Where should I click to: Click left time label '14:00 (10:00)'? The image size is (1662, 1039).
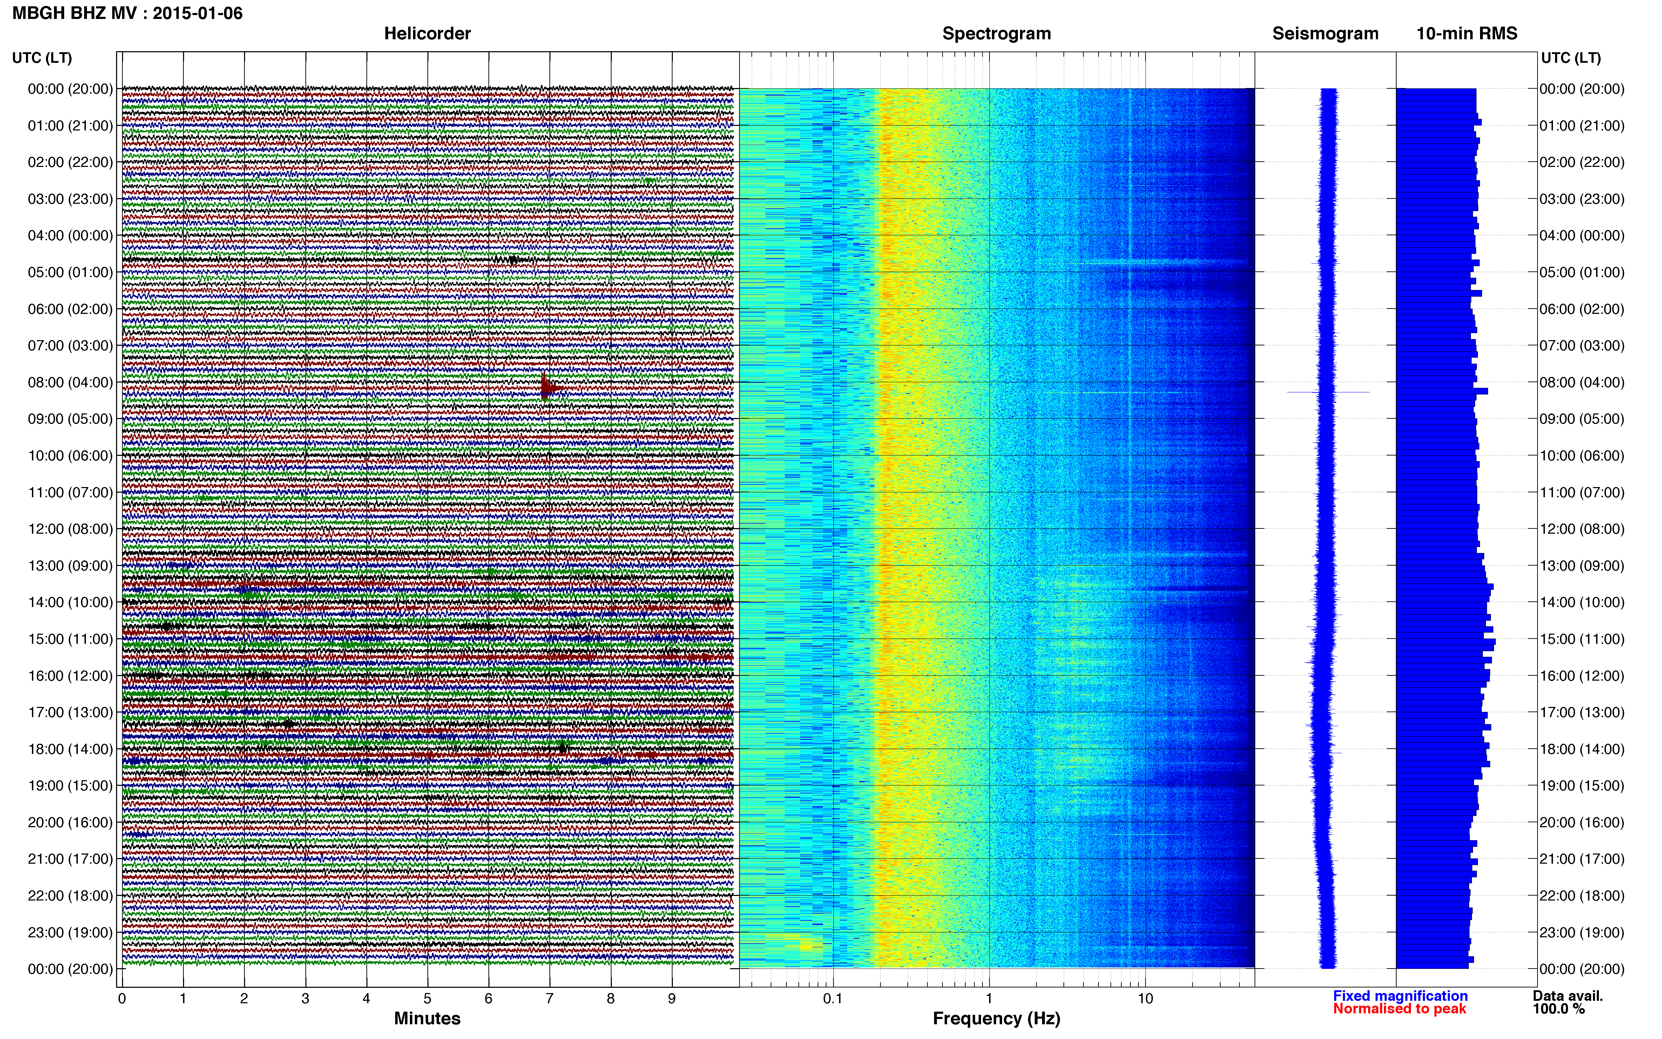(x=70, y=603)
